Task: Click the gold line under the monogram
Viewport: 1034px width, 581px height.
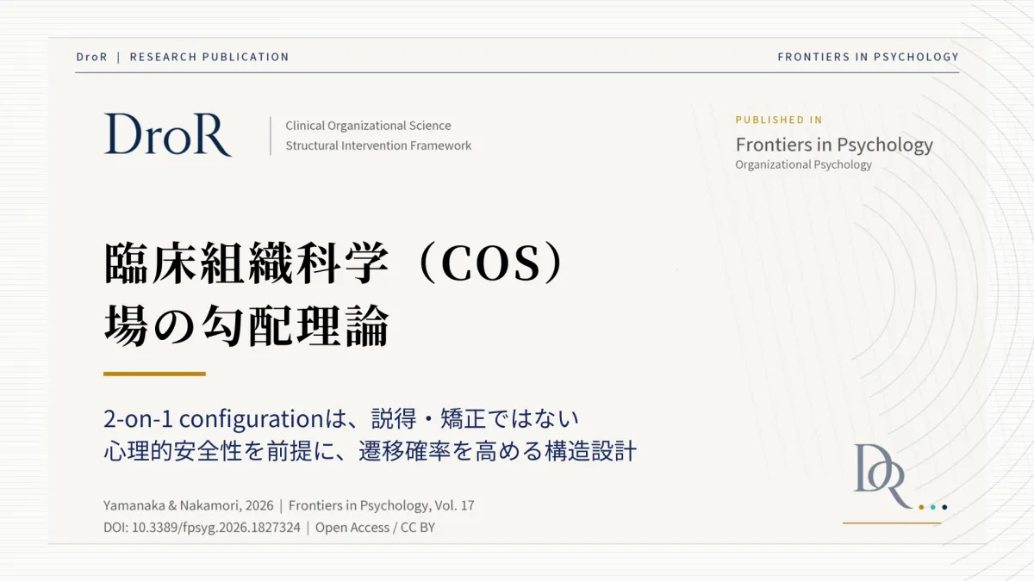Action: (892, 522)
